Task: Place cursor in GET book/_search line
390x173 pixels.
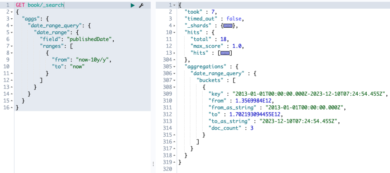Action: tap(40, 5)
